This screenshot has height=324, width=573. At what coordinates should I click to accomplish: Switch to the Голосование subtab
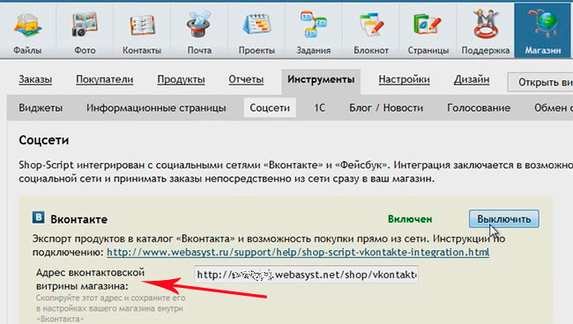tap(479, 108)
